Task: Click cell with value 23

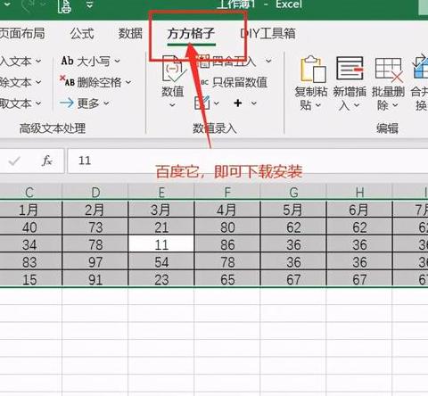Action: coord(161,278)
